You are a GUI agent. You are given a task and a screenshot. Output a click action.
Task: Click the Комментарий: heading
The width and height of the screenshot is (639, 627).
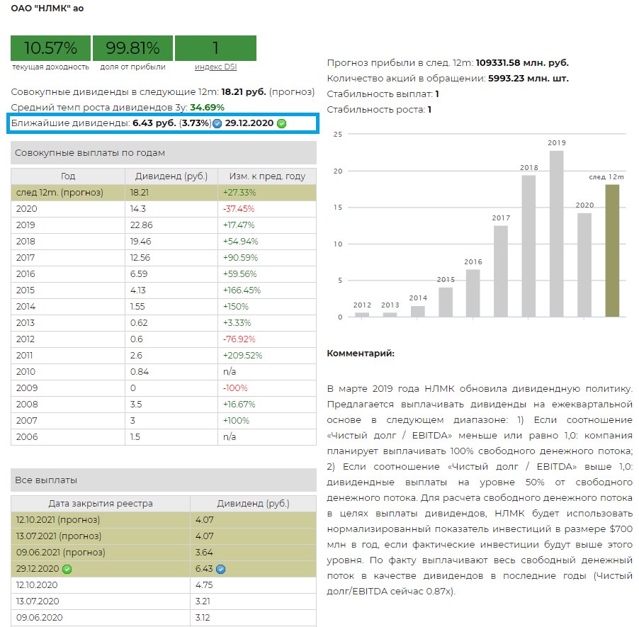361,354
